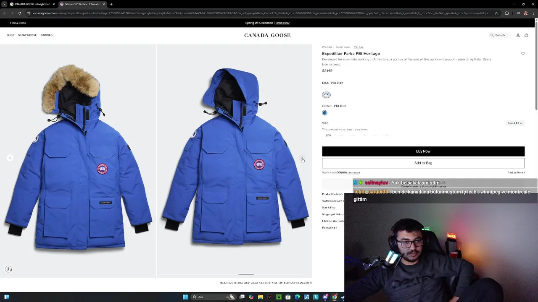Image resolution: width=538 pixels, height=302 pixels.
Task: Open SNOW GOOSE menu
Action: point(27,35)
